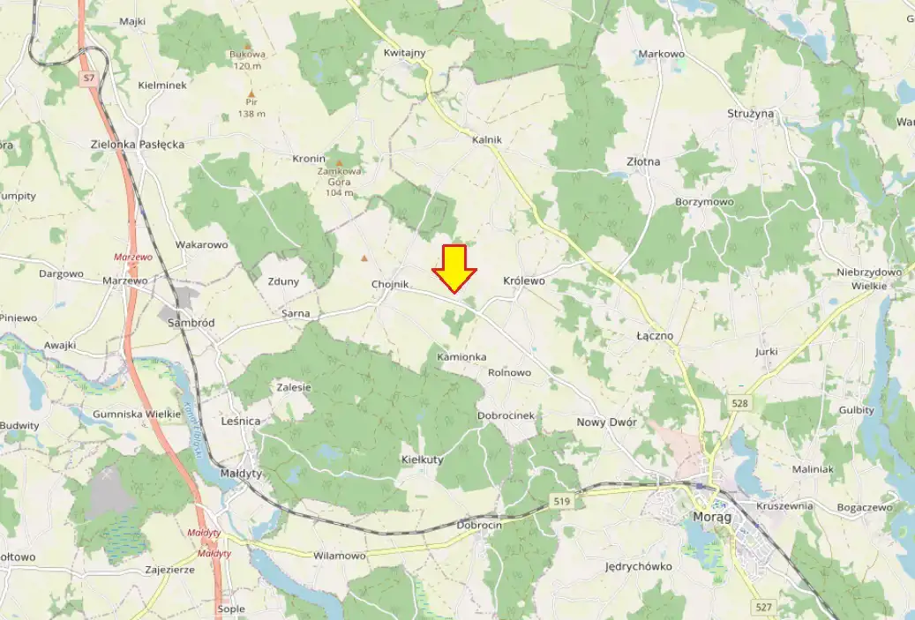Click the Łączno village label

pyautogui.click(x=655, y=336)
